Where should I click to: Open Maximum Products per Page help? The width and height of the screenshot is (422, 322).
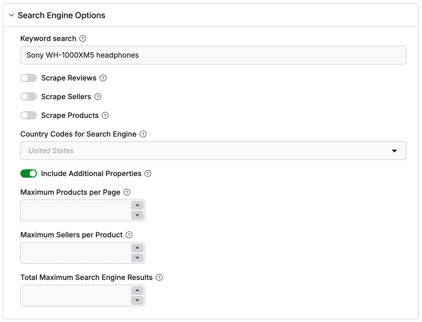(127, 192)
